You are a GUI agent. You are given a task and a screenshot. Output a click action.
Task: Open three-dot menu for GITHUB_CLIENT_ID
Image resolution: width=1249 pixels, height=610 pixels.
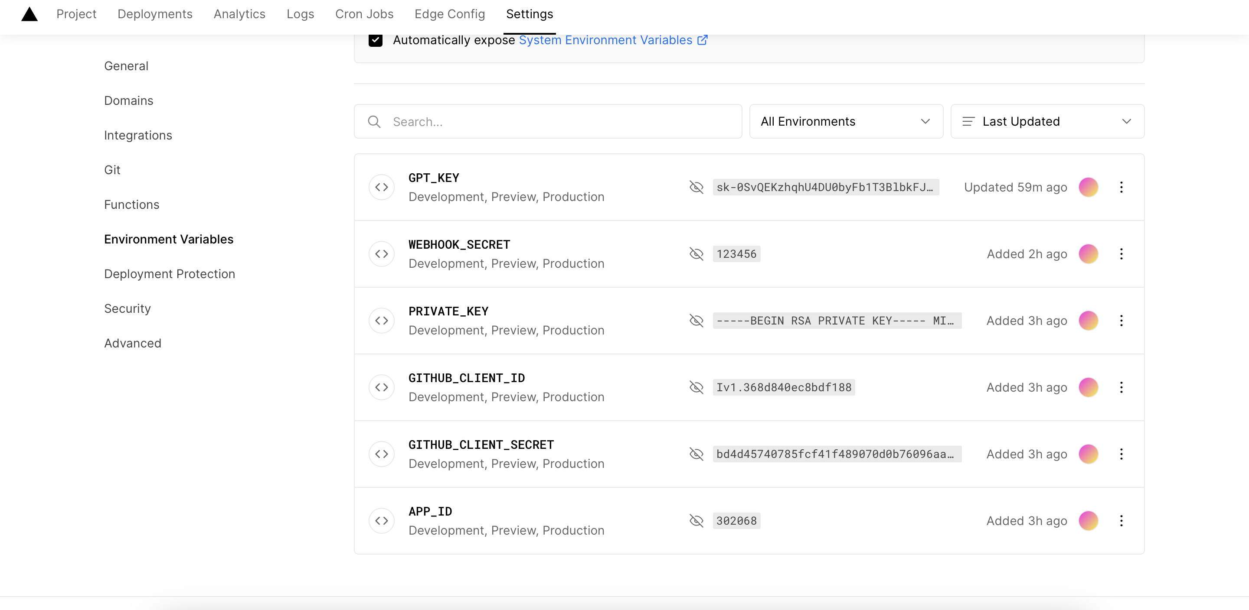1121,388
